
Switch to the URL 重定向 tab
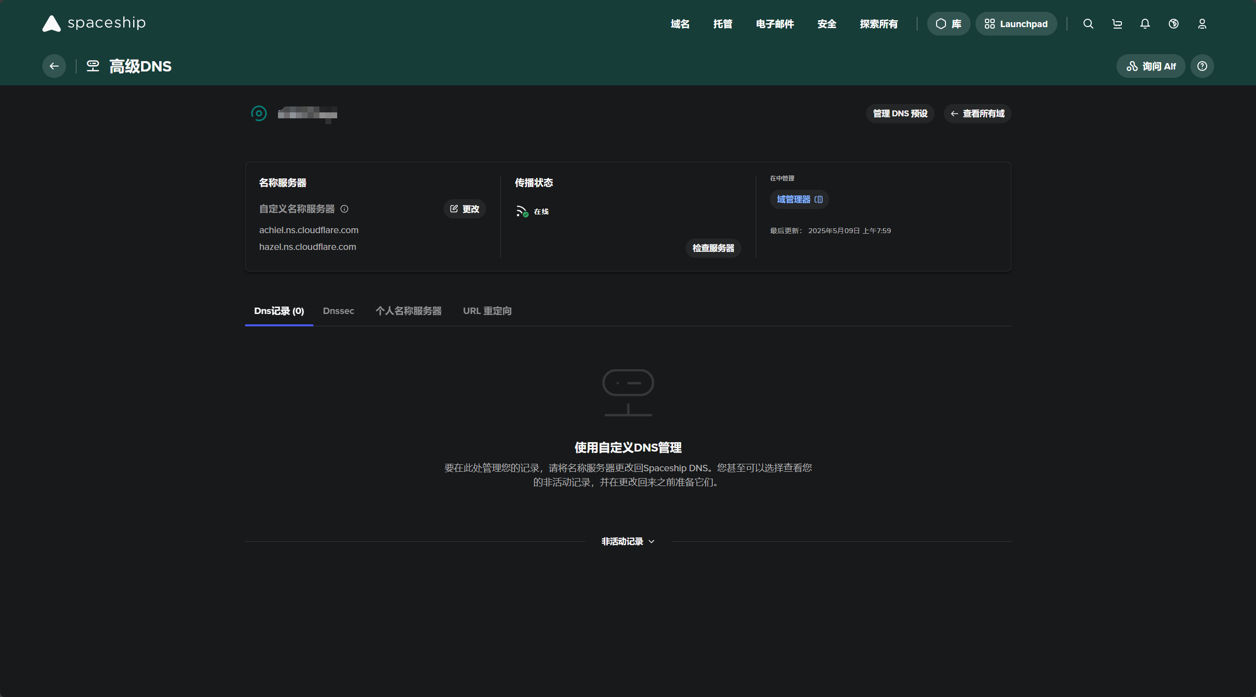click(487, 311)
